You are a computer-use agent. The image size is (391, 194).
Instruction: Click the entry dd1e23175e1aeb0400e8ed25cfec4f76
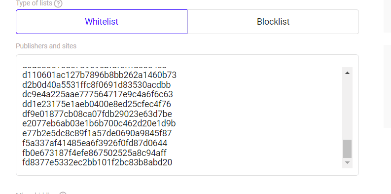point(97,104)
